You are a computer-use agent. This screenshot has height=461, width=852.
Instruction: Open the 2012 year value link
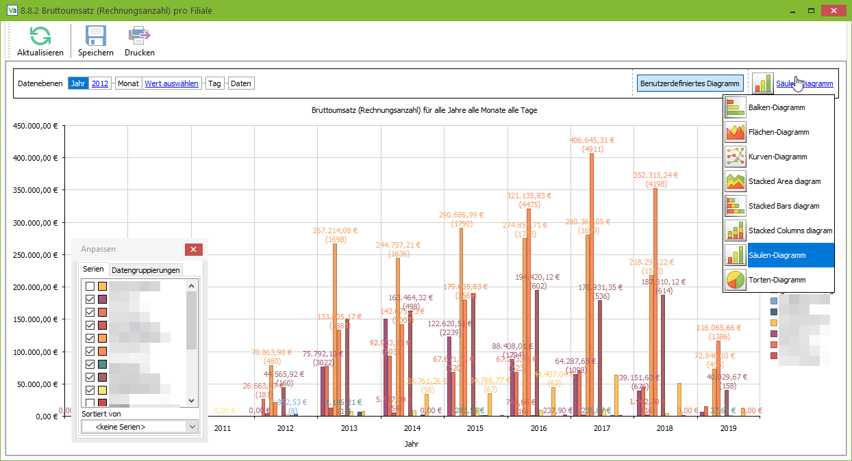pyautogui.click(x=100, y=83)
